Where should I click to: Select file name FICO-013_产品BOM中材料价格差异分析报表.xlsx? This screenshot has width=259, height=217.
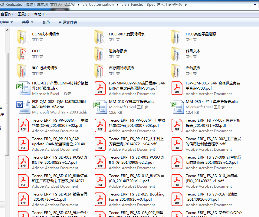[x=60, y=86]
